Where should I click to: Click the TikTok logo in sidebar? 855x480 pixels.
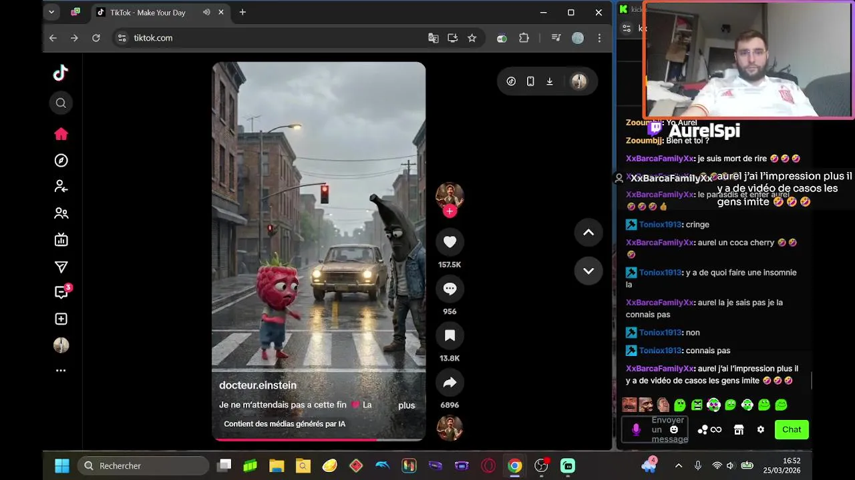click(x=61, y=73)
